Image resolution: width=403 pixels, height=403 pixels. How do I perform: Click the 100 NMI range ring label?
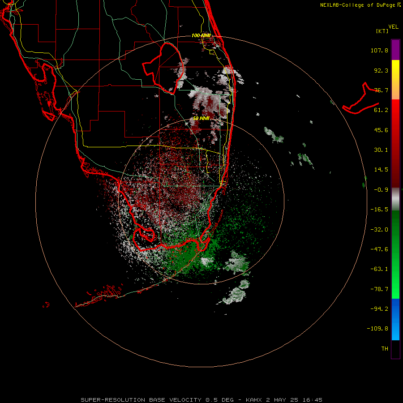(x=201, y=35)
